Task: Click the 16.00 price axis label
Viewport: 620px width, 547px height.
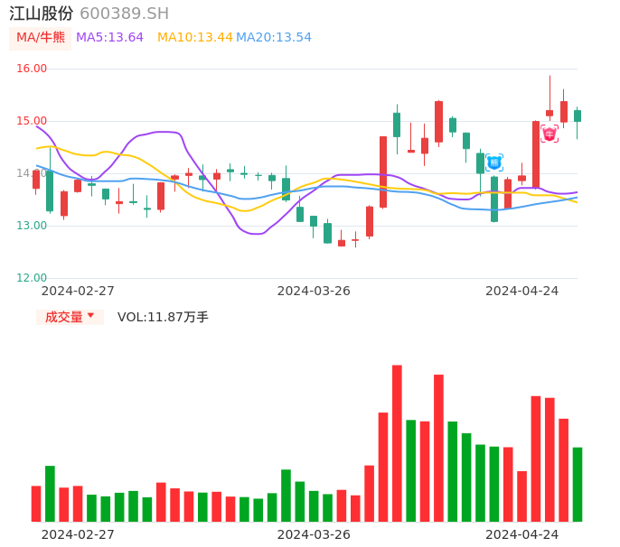Action: 32,69
